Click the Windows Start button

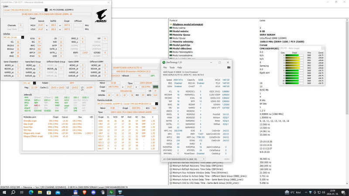[x=4, y=193]
